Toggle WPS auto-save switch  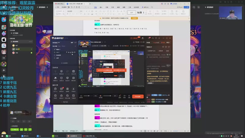68,7
